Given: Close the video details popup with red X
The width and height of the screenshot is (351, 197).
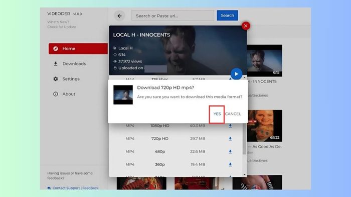Looking at the screenshot, I should click(246, 26).
